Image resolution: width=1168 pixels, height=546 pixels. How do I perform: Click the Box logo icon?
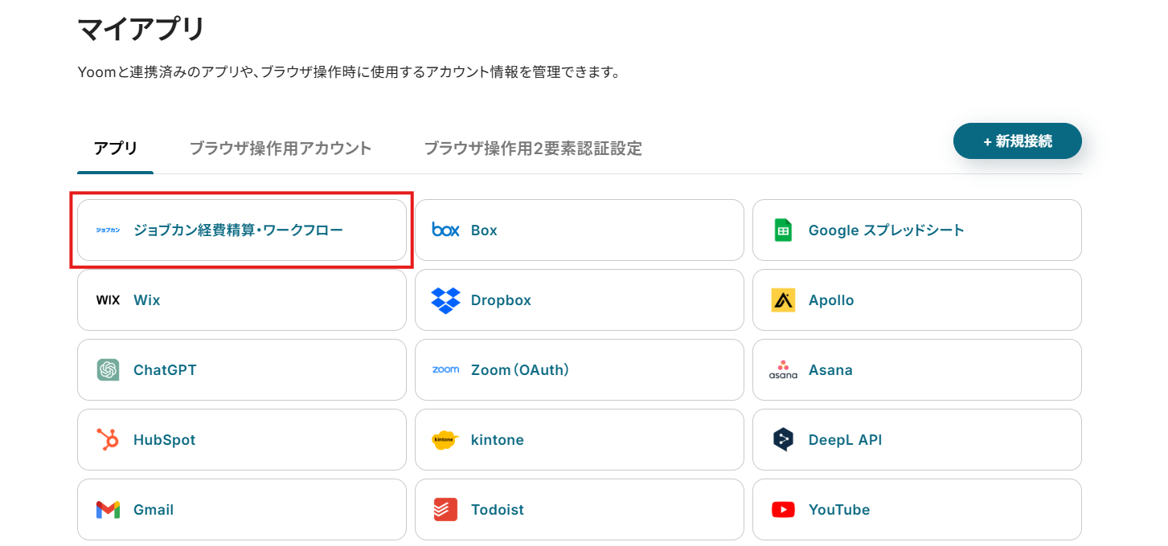[445, 230]
